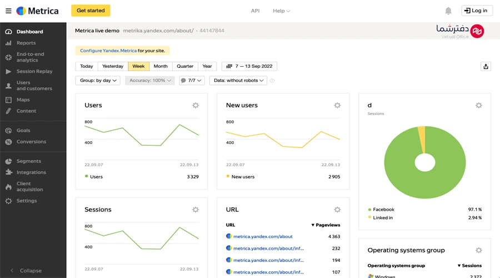Select the Week period tab
This screenshot has height=278, width=500.
pyautogui.click(x=138, y=66)
